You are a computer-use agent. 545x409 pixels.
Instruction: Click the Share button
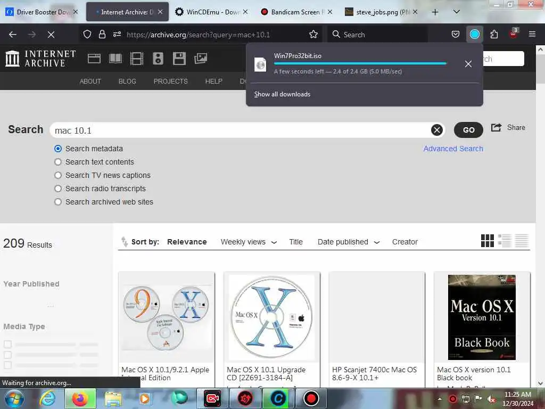coord(508,128)
